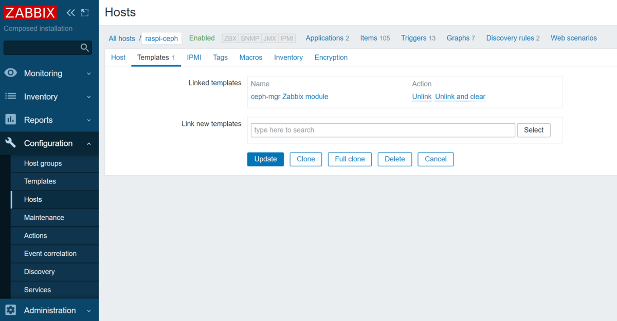Click the IPMI availability indicator

[x=287, y=39]
